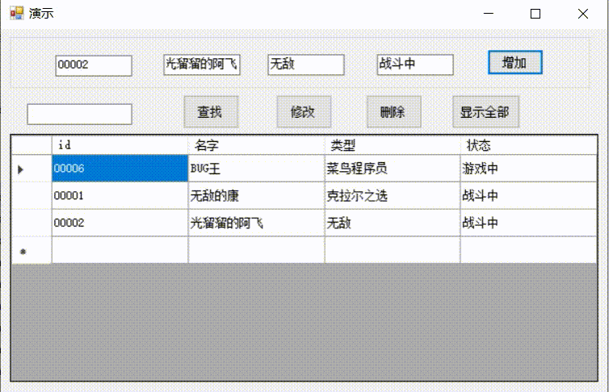609x392 pixels.
Task: Click the app icon in title bar
Action: [17, 14]
